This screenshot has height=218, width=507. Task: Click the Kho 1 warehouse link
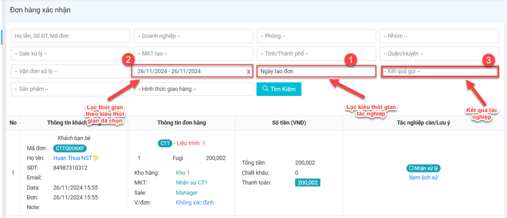click(x=183, y=173)
